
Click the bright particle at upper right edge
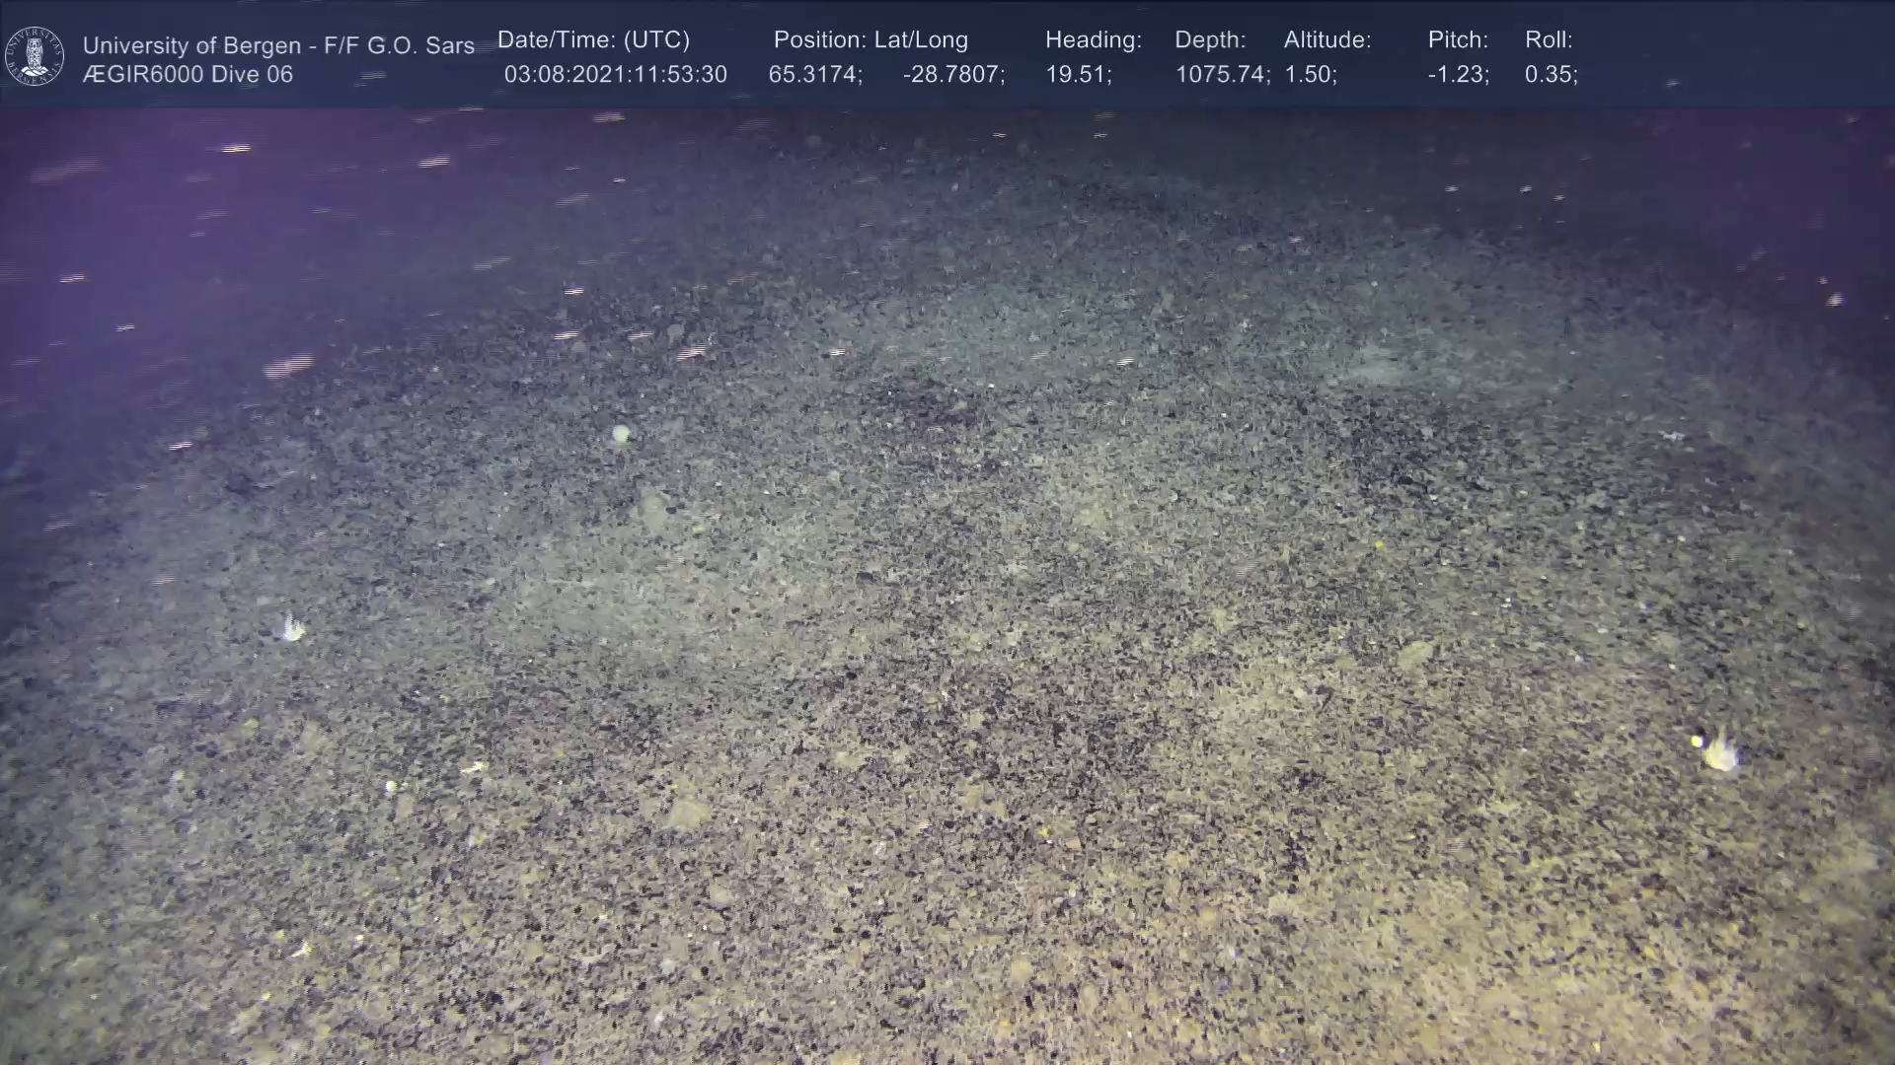tap(1835, 299)
